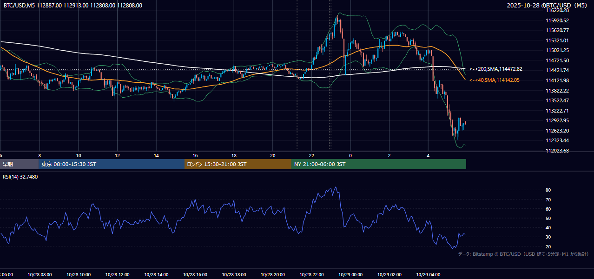Select the ロンドン 15:30-21:00 JST session bar
The height and width of the screenshot is (279, 594).
[238, 164]
